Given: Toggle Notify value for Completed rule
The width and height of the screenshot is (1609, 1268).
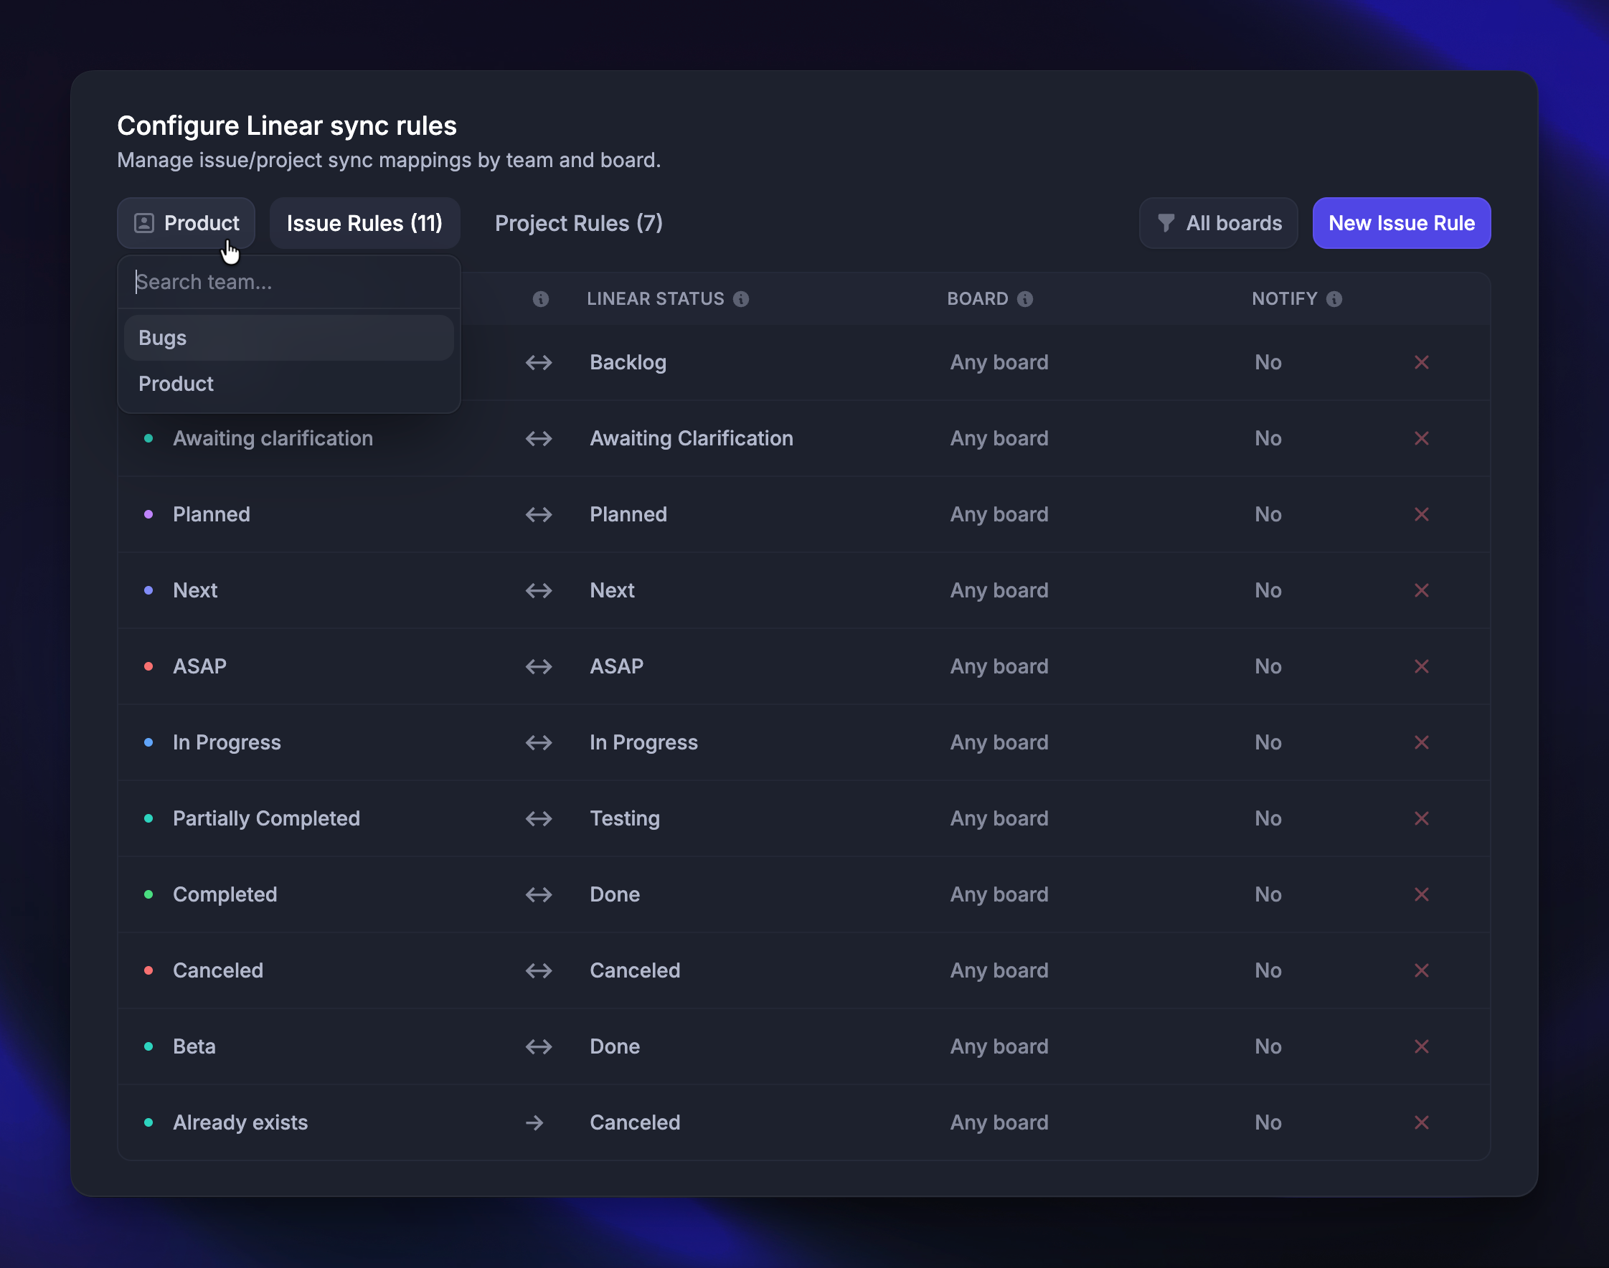Looking at the screenshot, I should [1268, 894].
